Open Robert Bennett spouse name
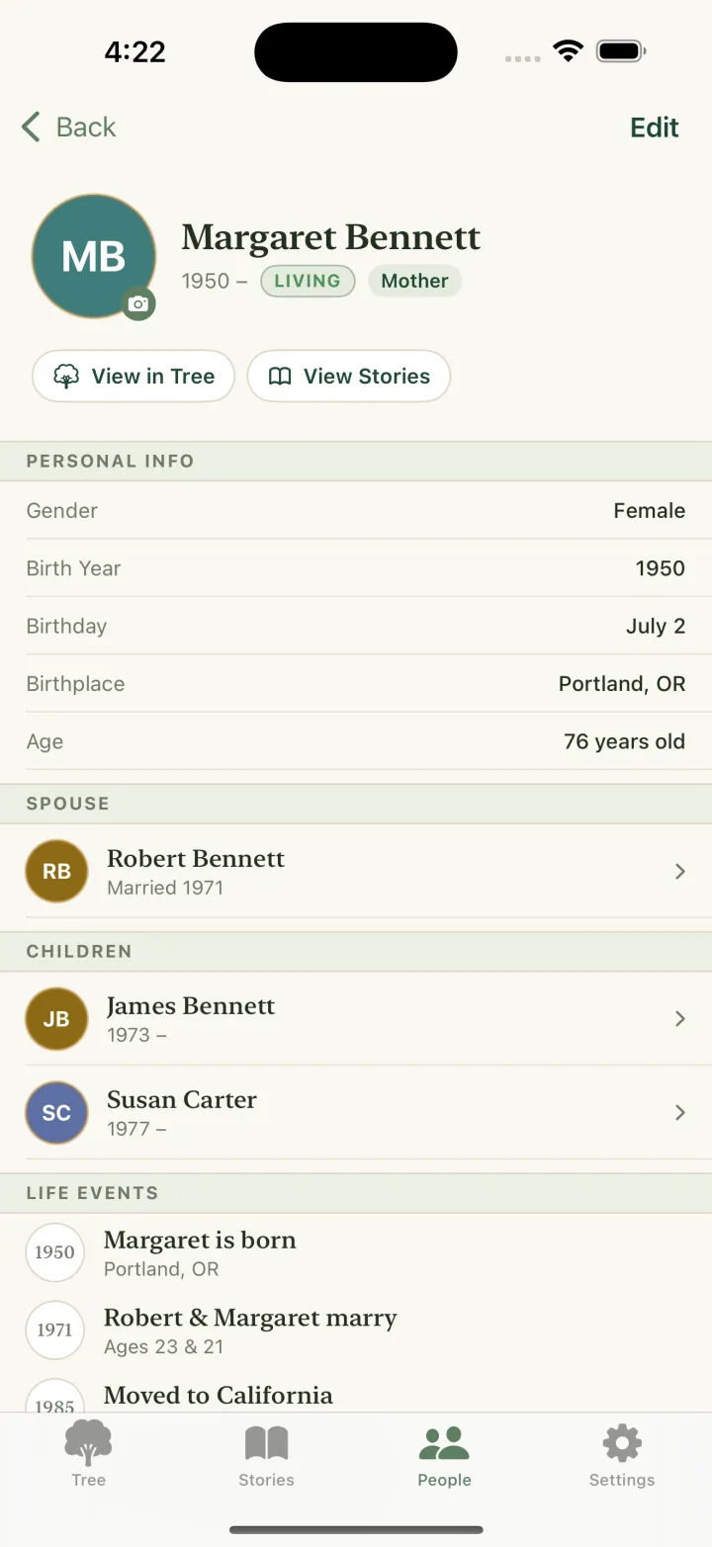This screenshot has height=1547, width=712. 196,858
